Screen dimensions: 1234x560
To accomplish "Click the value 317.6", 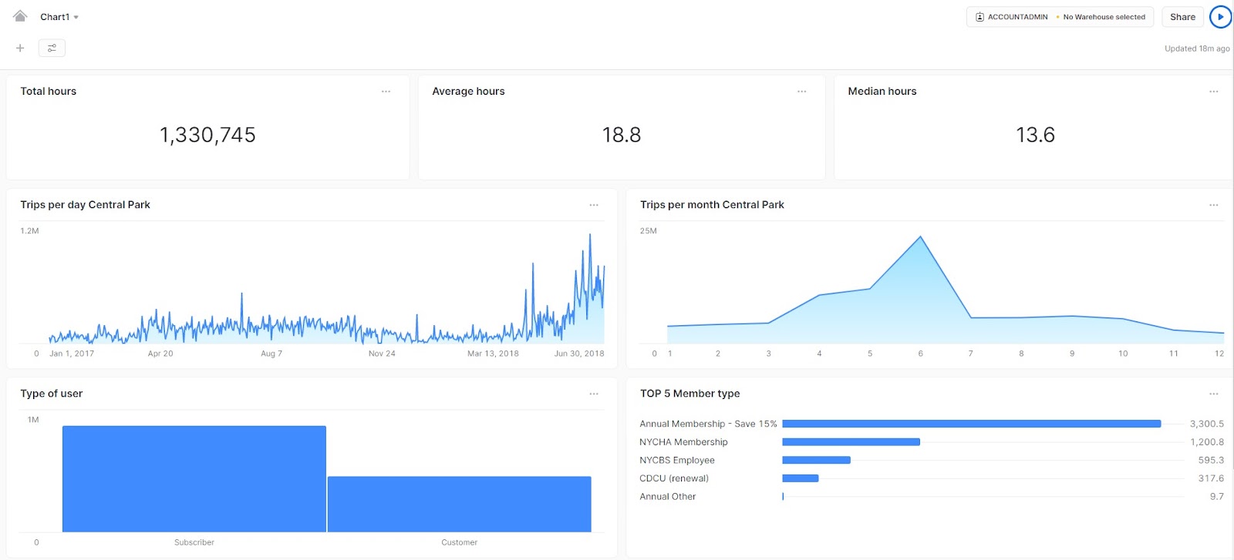I will 1211,478.
